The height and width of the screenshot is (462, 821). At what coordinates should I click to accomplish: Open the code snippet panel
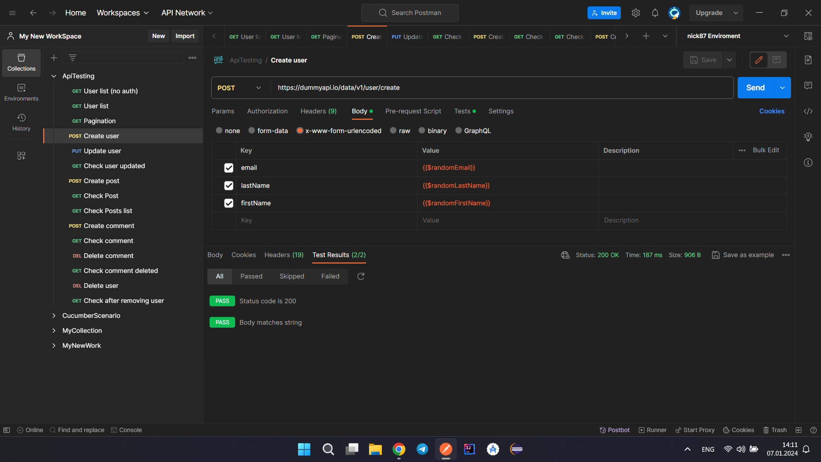808,111
